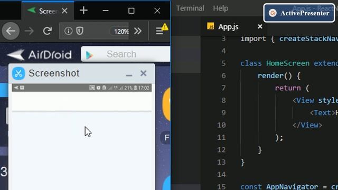Close the App.js editor tab

point(260,26)
